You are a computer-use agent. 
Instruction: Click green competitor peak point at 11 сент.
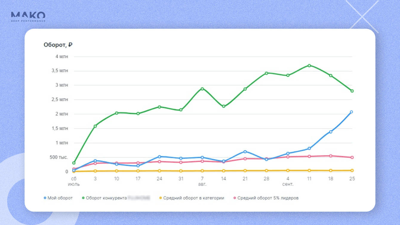coord(309,66)
